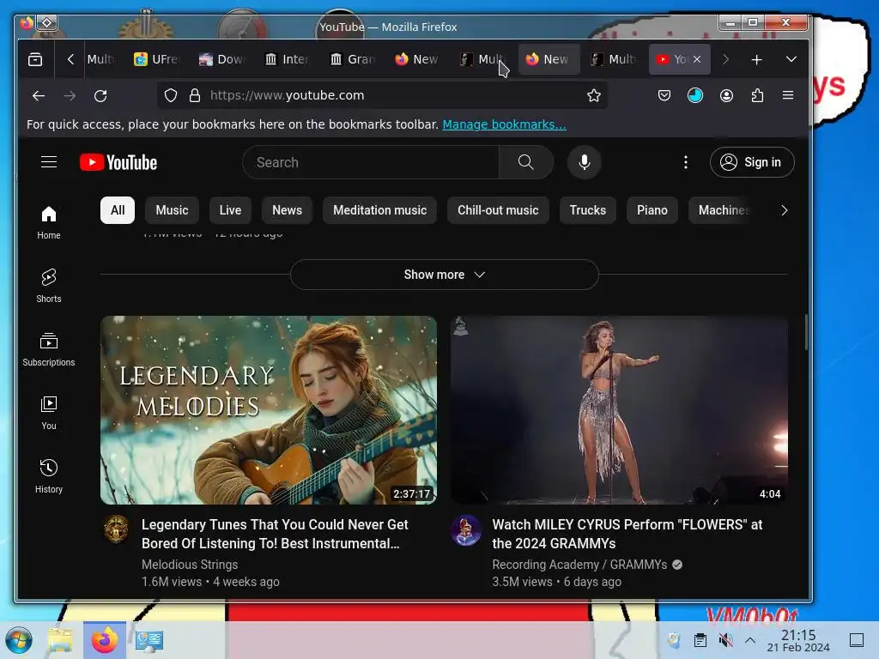Viewport: 879px width, 659px height.
Task: Switch to the Inter browser tab
Action: [287, 59]
